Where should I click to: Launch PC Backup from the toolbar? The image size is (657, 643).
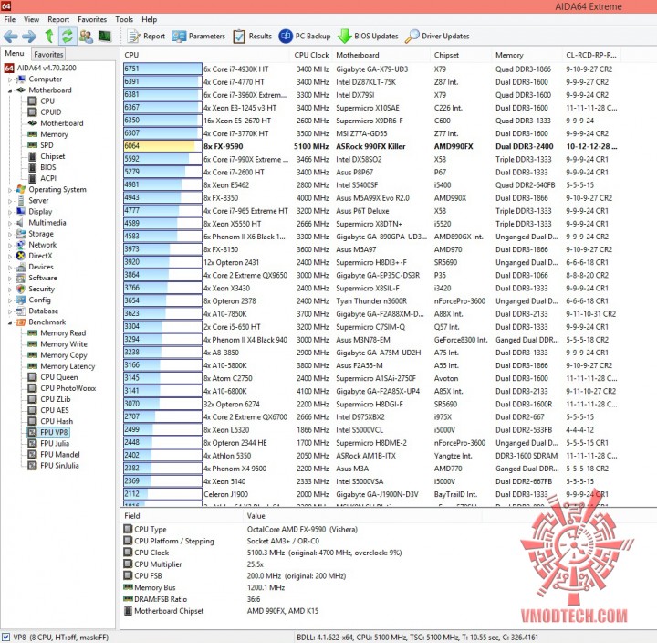pos(305,37)
